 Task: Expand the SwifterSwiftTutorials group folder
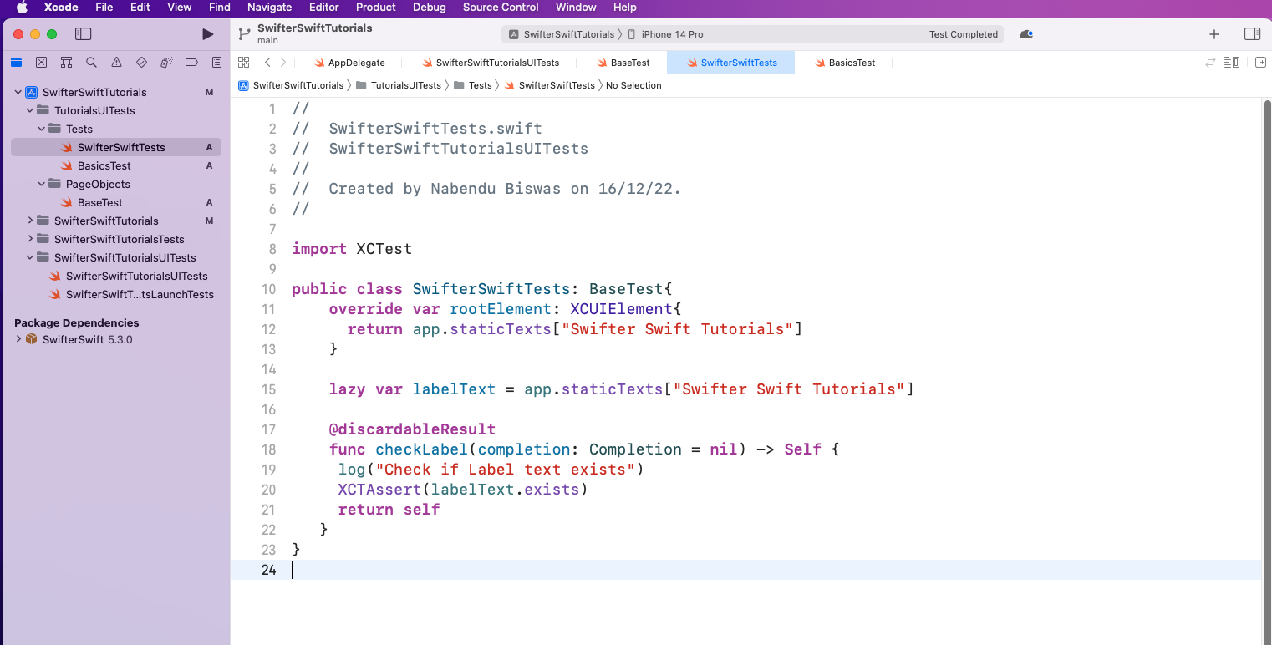tap(29, 221)
